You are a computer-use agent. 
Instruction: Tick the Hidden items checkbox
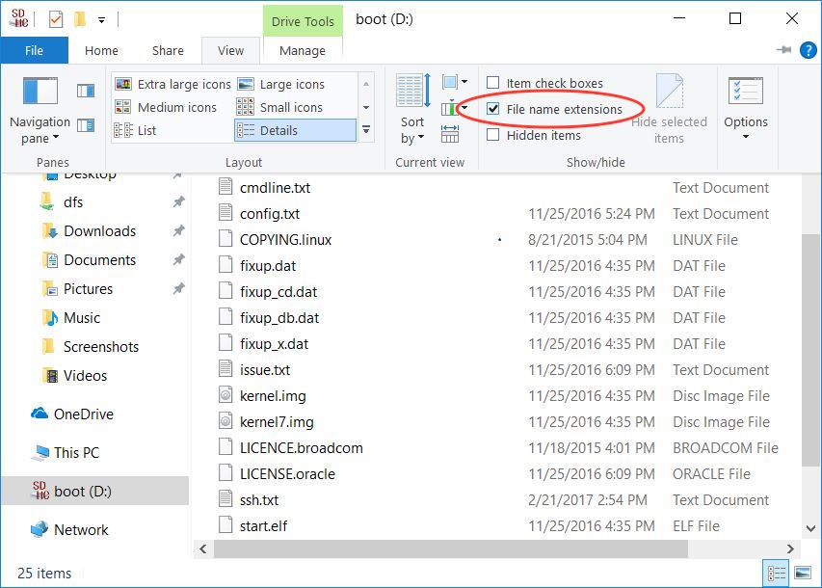pyautogui.click(x=493, y=136)
